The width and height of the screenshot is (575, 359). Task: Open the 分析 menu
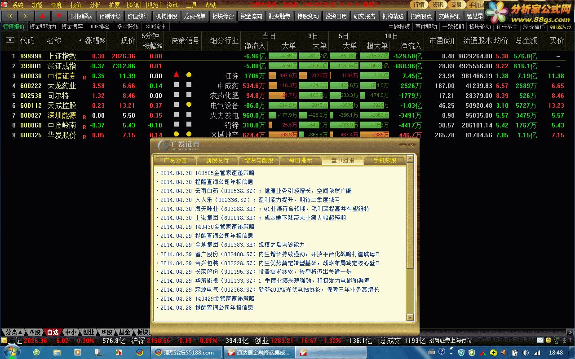(95, 5)
